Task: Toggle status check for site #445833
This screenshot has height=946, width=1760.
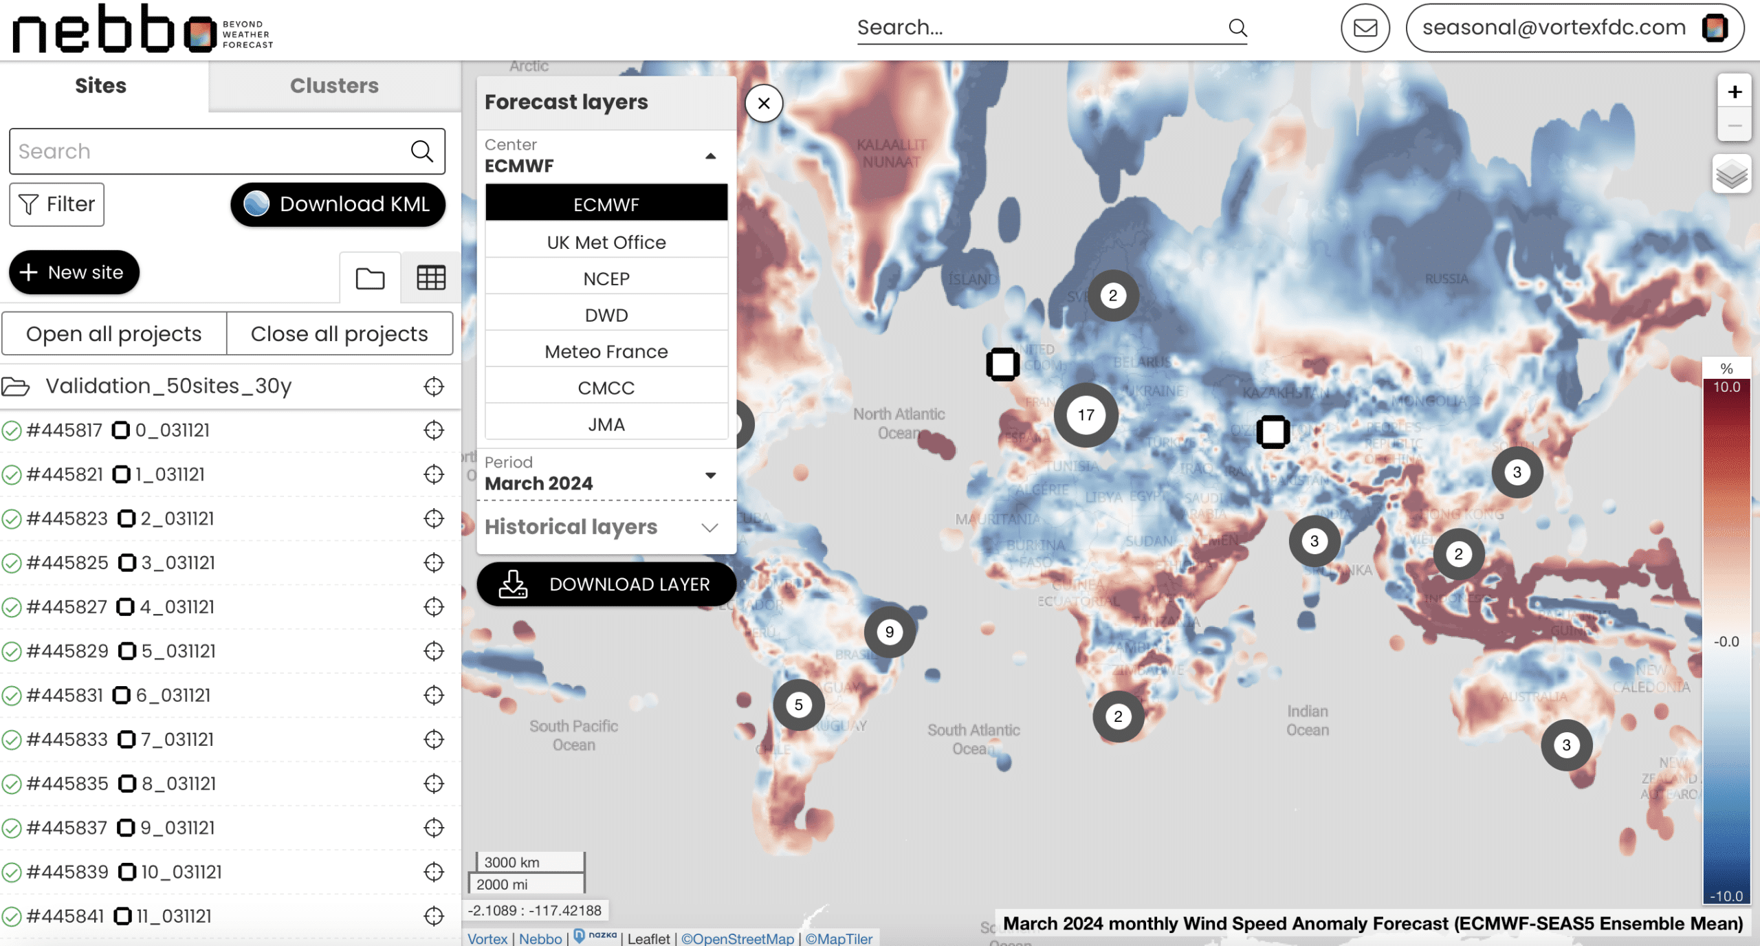Action: point(11,740)
